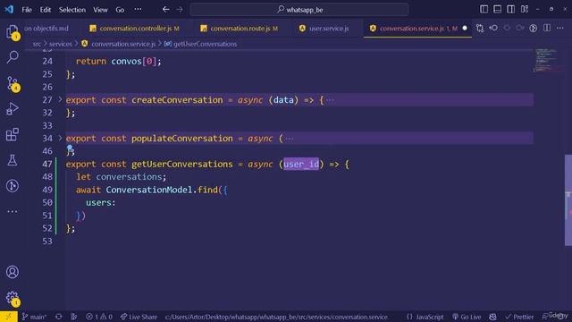Open the View menu

coord(100,10)
